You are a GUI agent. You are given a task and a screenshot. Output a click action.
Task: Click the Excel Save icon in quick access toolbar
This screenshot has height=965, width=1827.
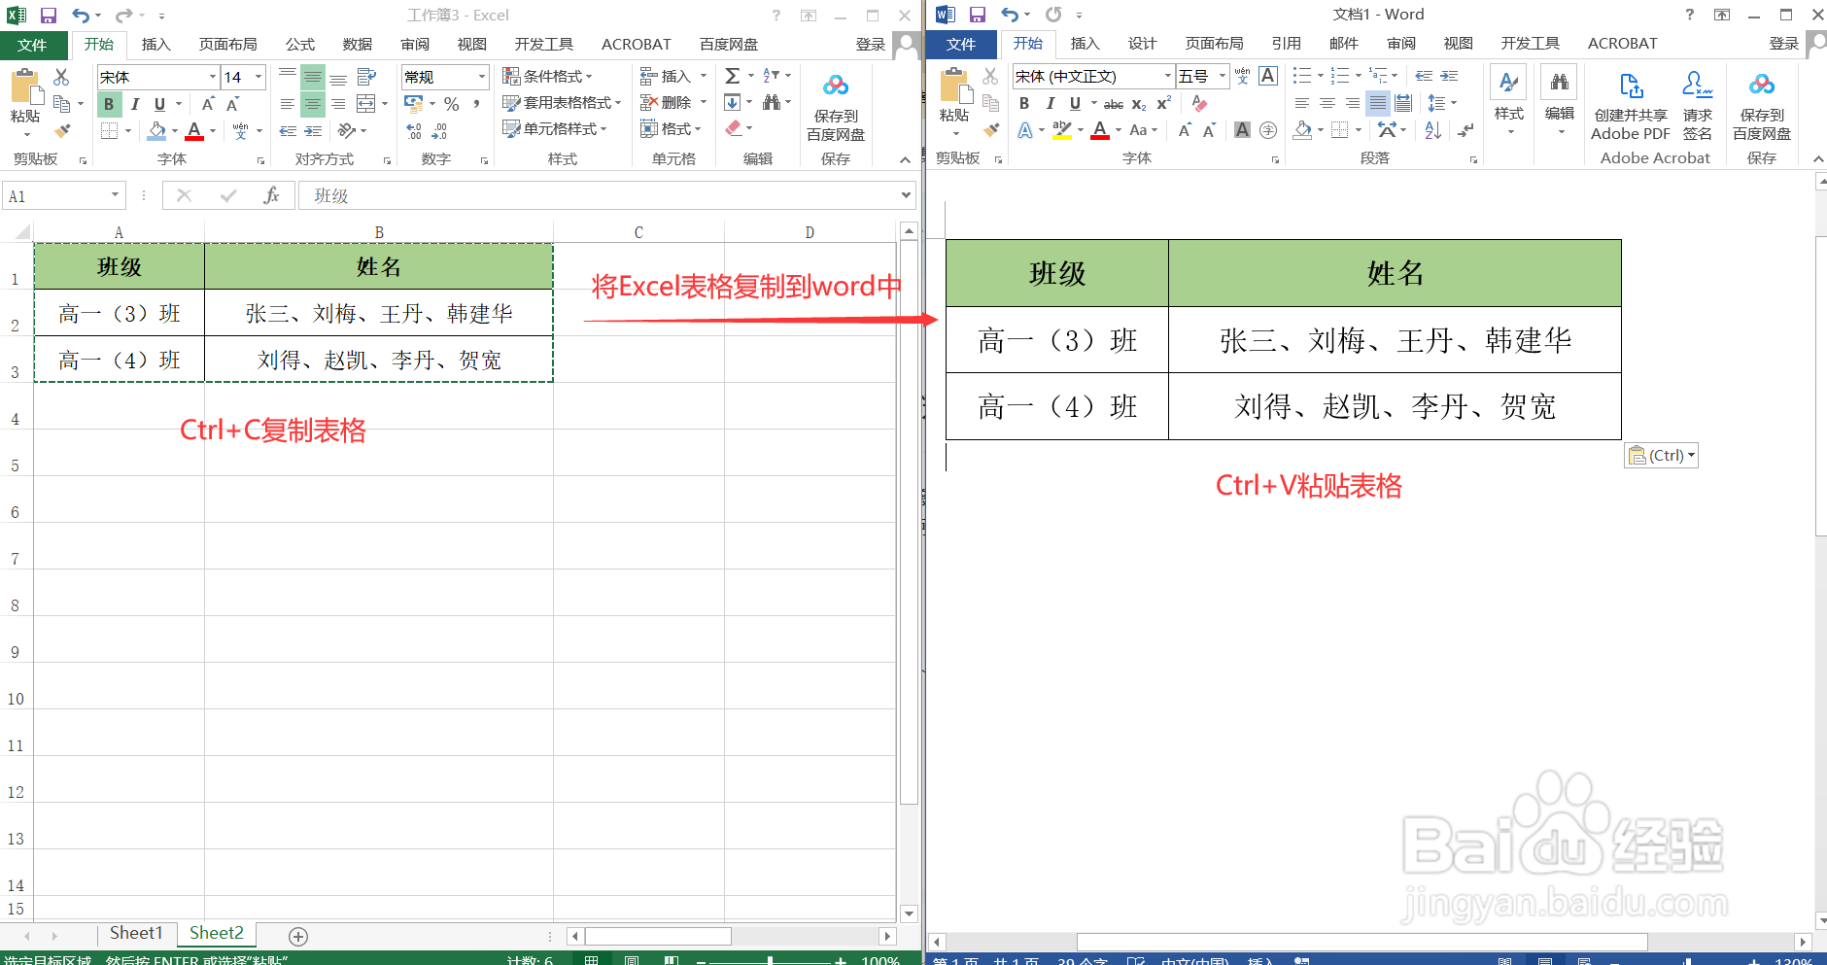tap(48, 16)
